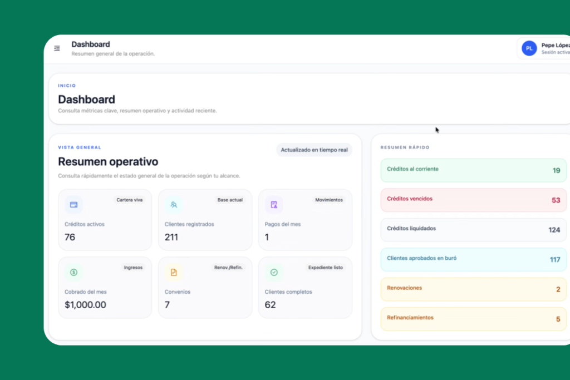Click the check circle icon for Clientes completos
Screen dimensions: 570x380
coord(274,272)
